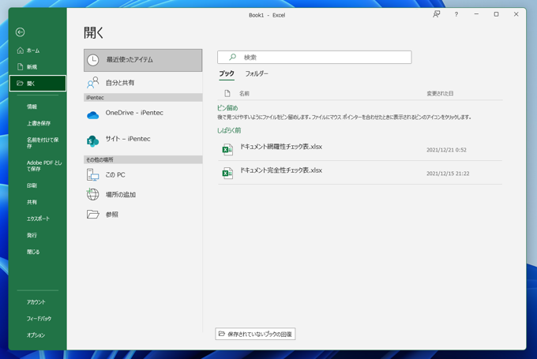
Task: Click the help question mark icon
Action: pyautogui.click(x=456, y=14)
